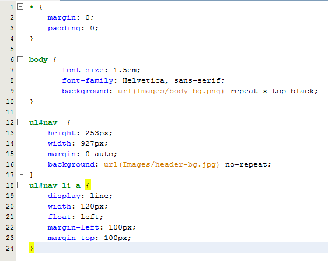Click 'ul#nav li a' selector
Viewport: 328px width, 261px height.
click(x=55, y=185)
